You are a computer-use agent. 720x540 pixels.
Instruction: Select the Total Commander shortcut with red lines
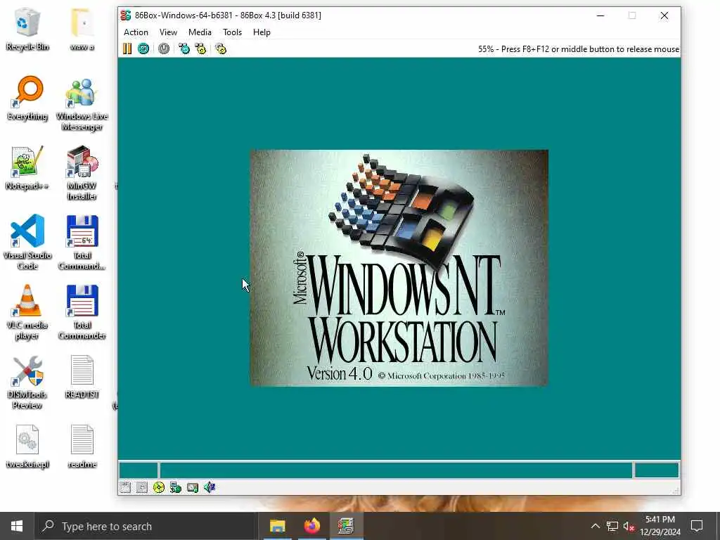(x=82, y=312)
